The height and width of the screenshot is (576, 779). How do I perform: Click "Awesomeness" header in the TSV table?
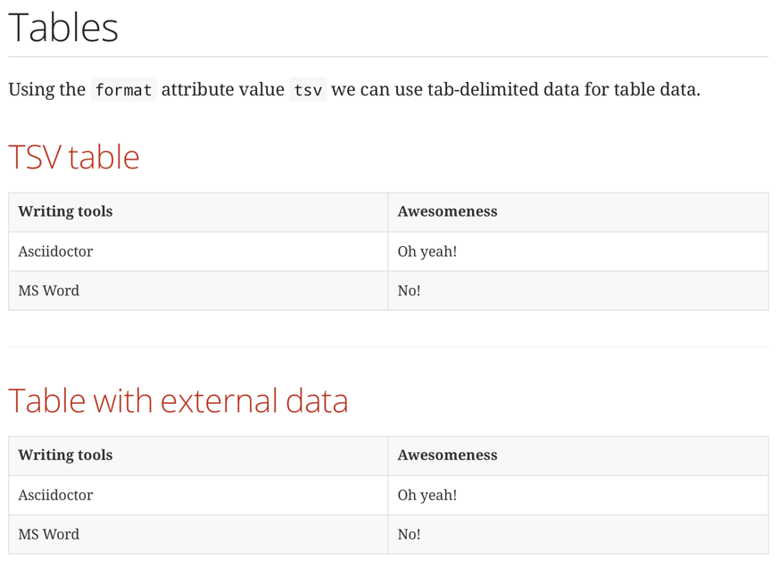(x=447, y=212)
